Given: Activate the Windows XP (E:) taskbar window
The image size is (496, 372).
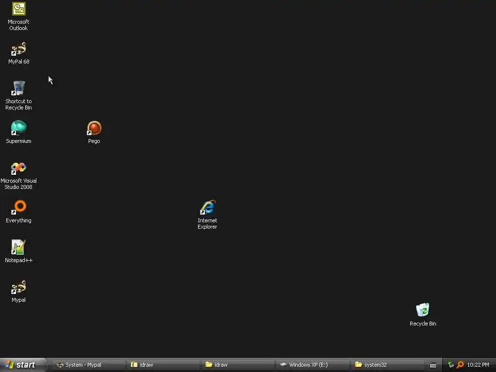Looking at the screenshot, I should (311, 365).
